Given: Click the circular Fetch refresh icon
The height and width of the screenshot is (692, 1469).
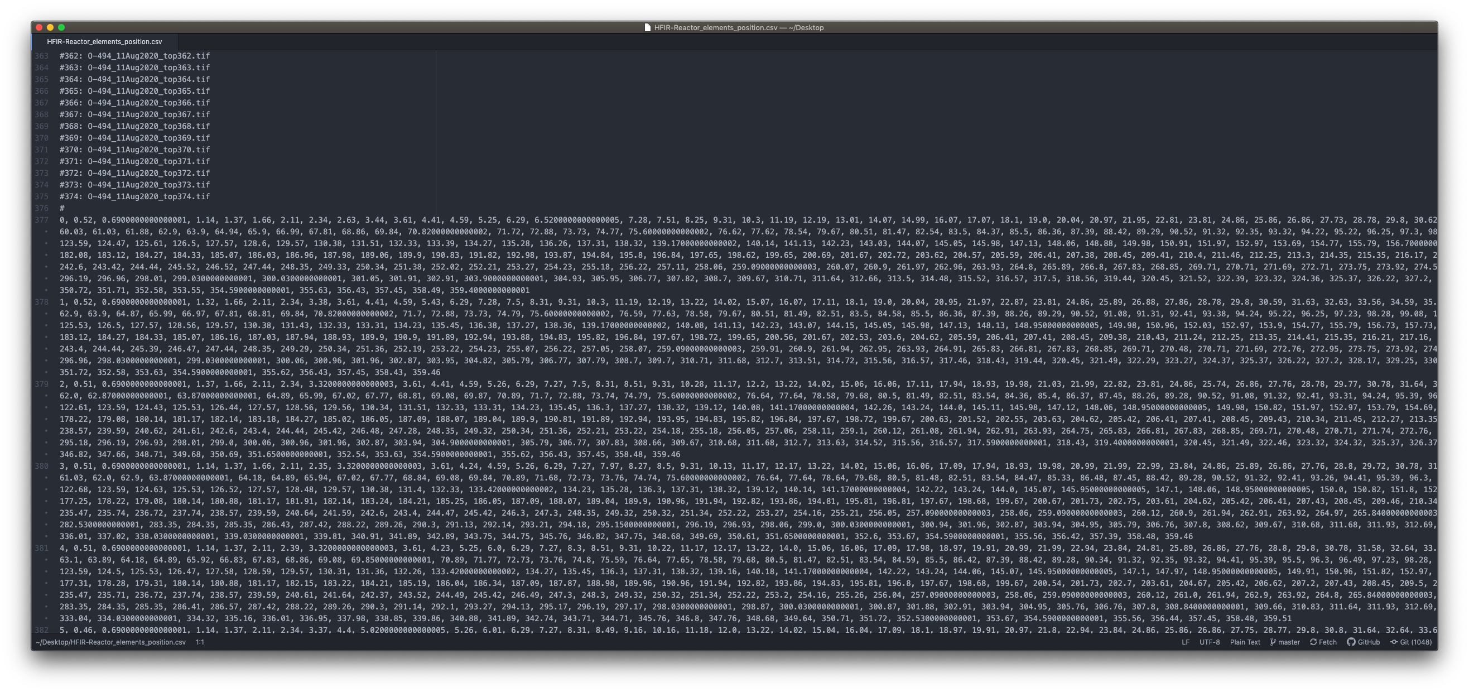Looking at the screenshot, I should [x=1313, y=642].
